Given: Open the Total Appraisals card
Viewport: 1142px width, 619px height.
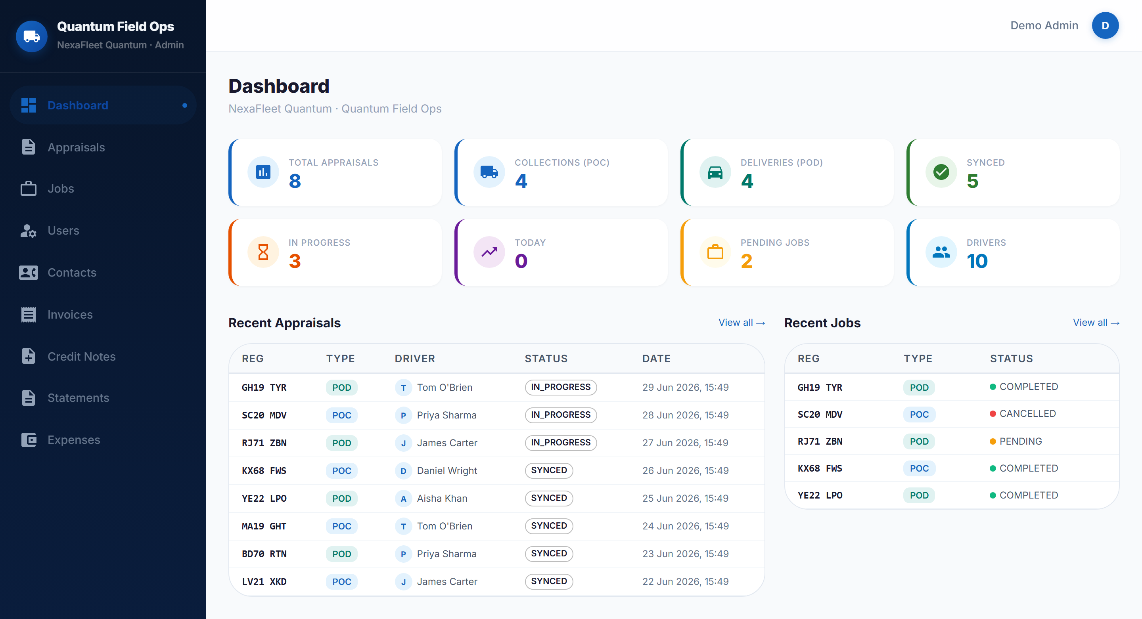Looking at the screenshot, I should [335, 172].
